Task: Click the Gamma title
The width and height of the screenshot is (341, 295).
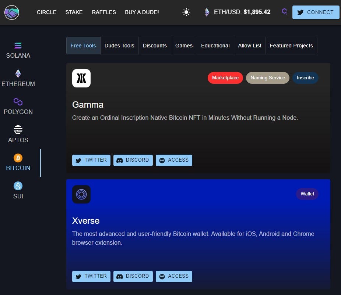Action: tap(88, 105)
